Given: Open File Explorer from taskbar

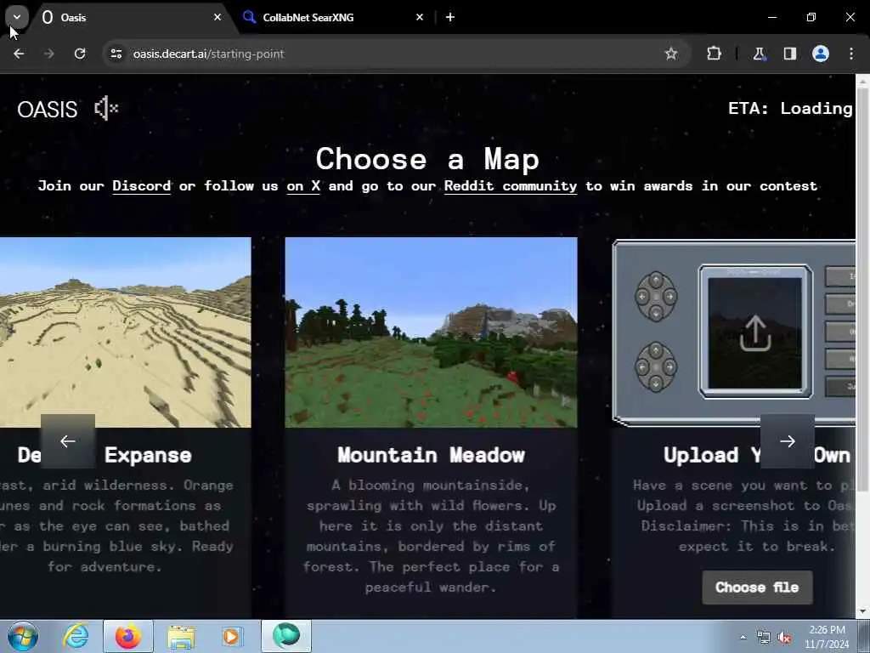Looking at the screenshot, I should pos(181,636).
